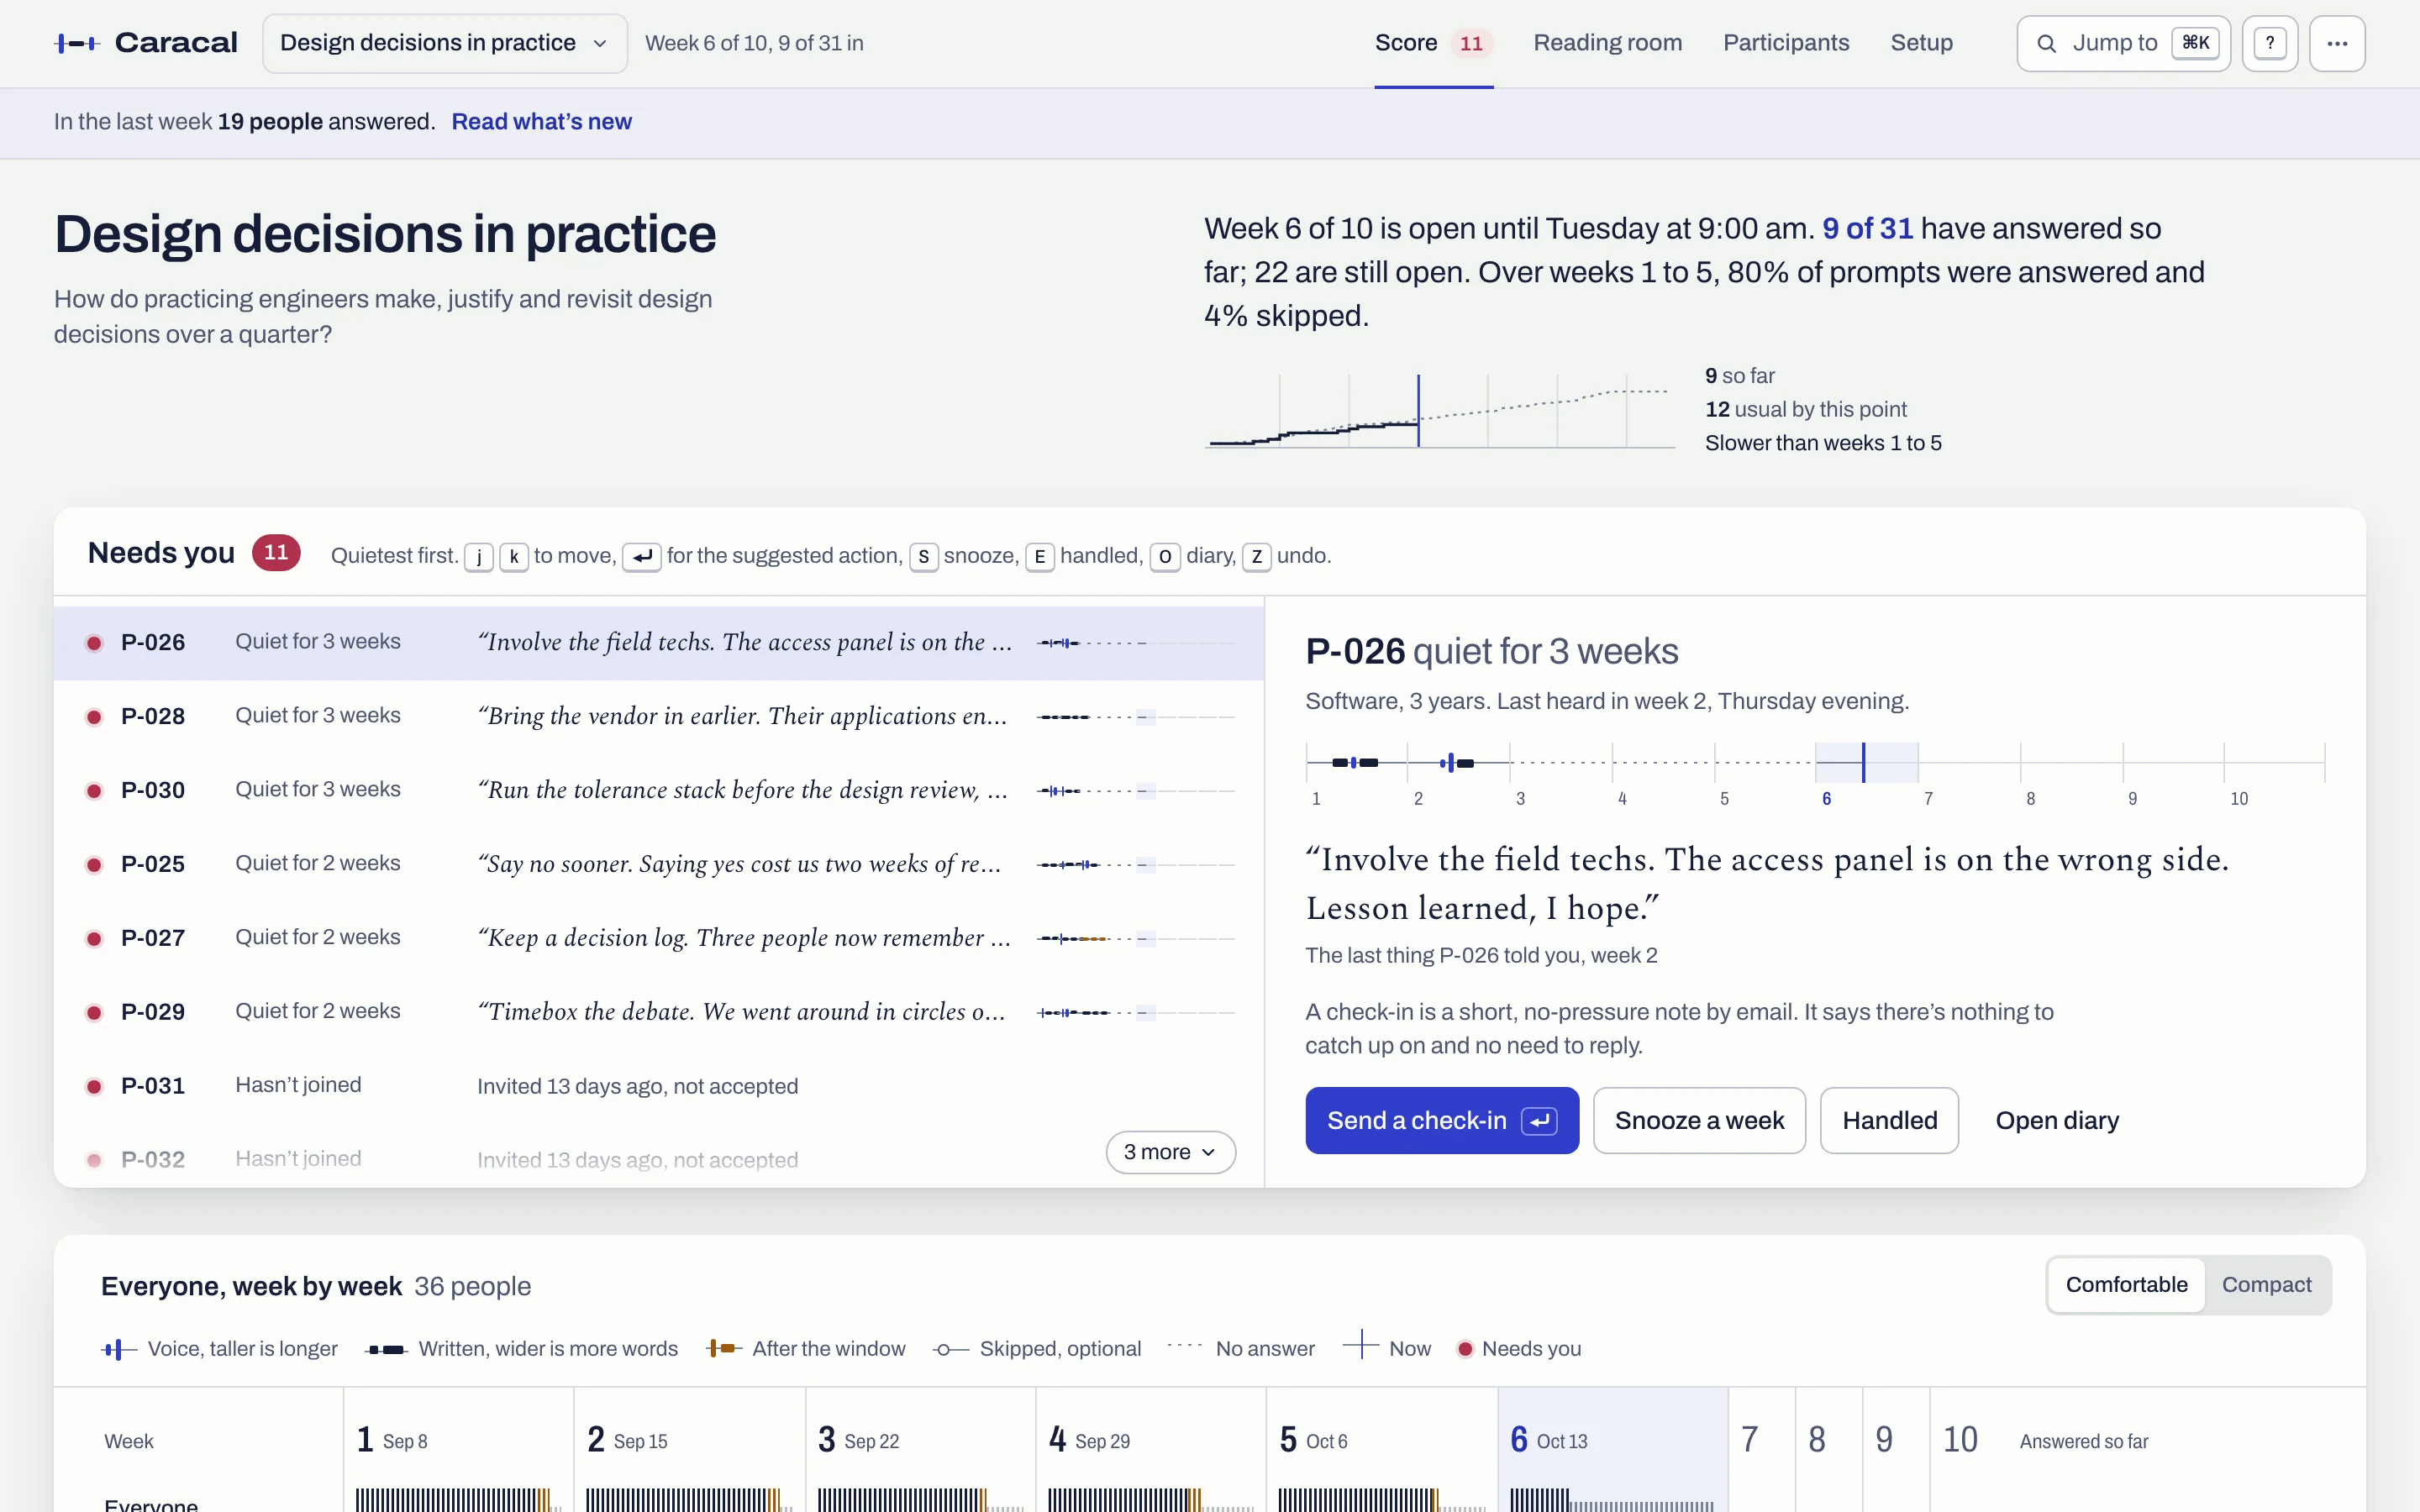Send a check-in to P-026
2420x1512 pixels.
[1442, 1121]
